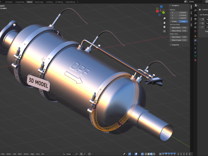Open the pivot point dropdown in the header
This screenshot has width=208, height=156.
click(77, 154)
